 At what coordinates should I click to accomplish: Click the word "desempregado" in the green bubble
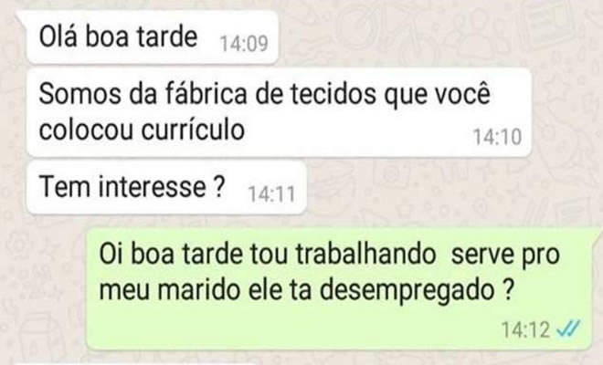point(407,291)
